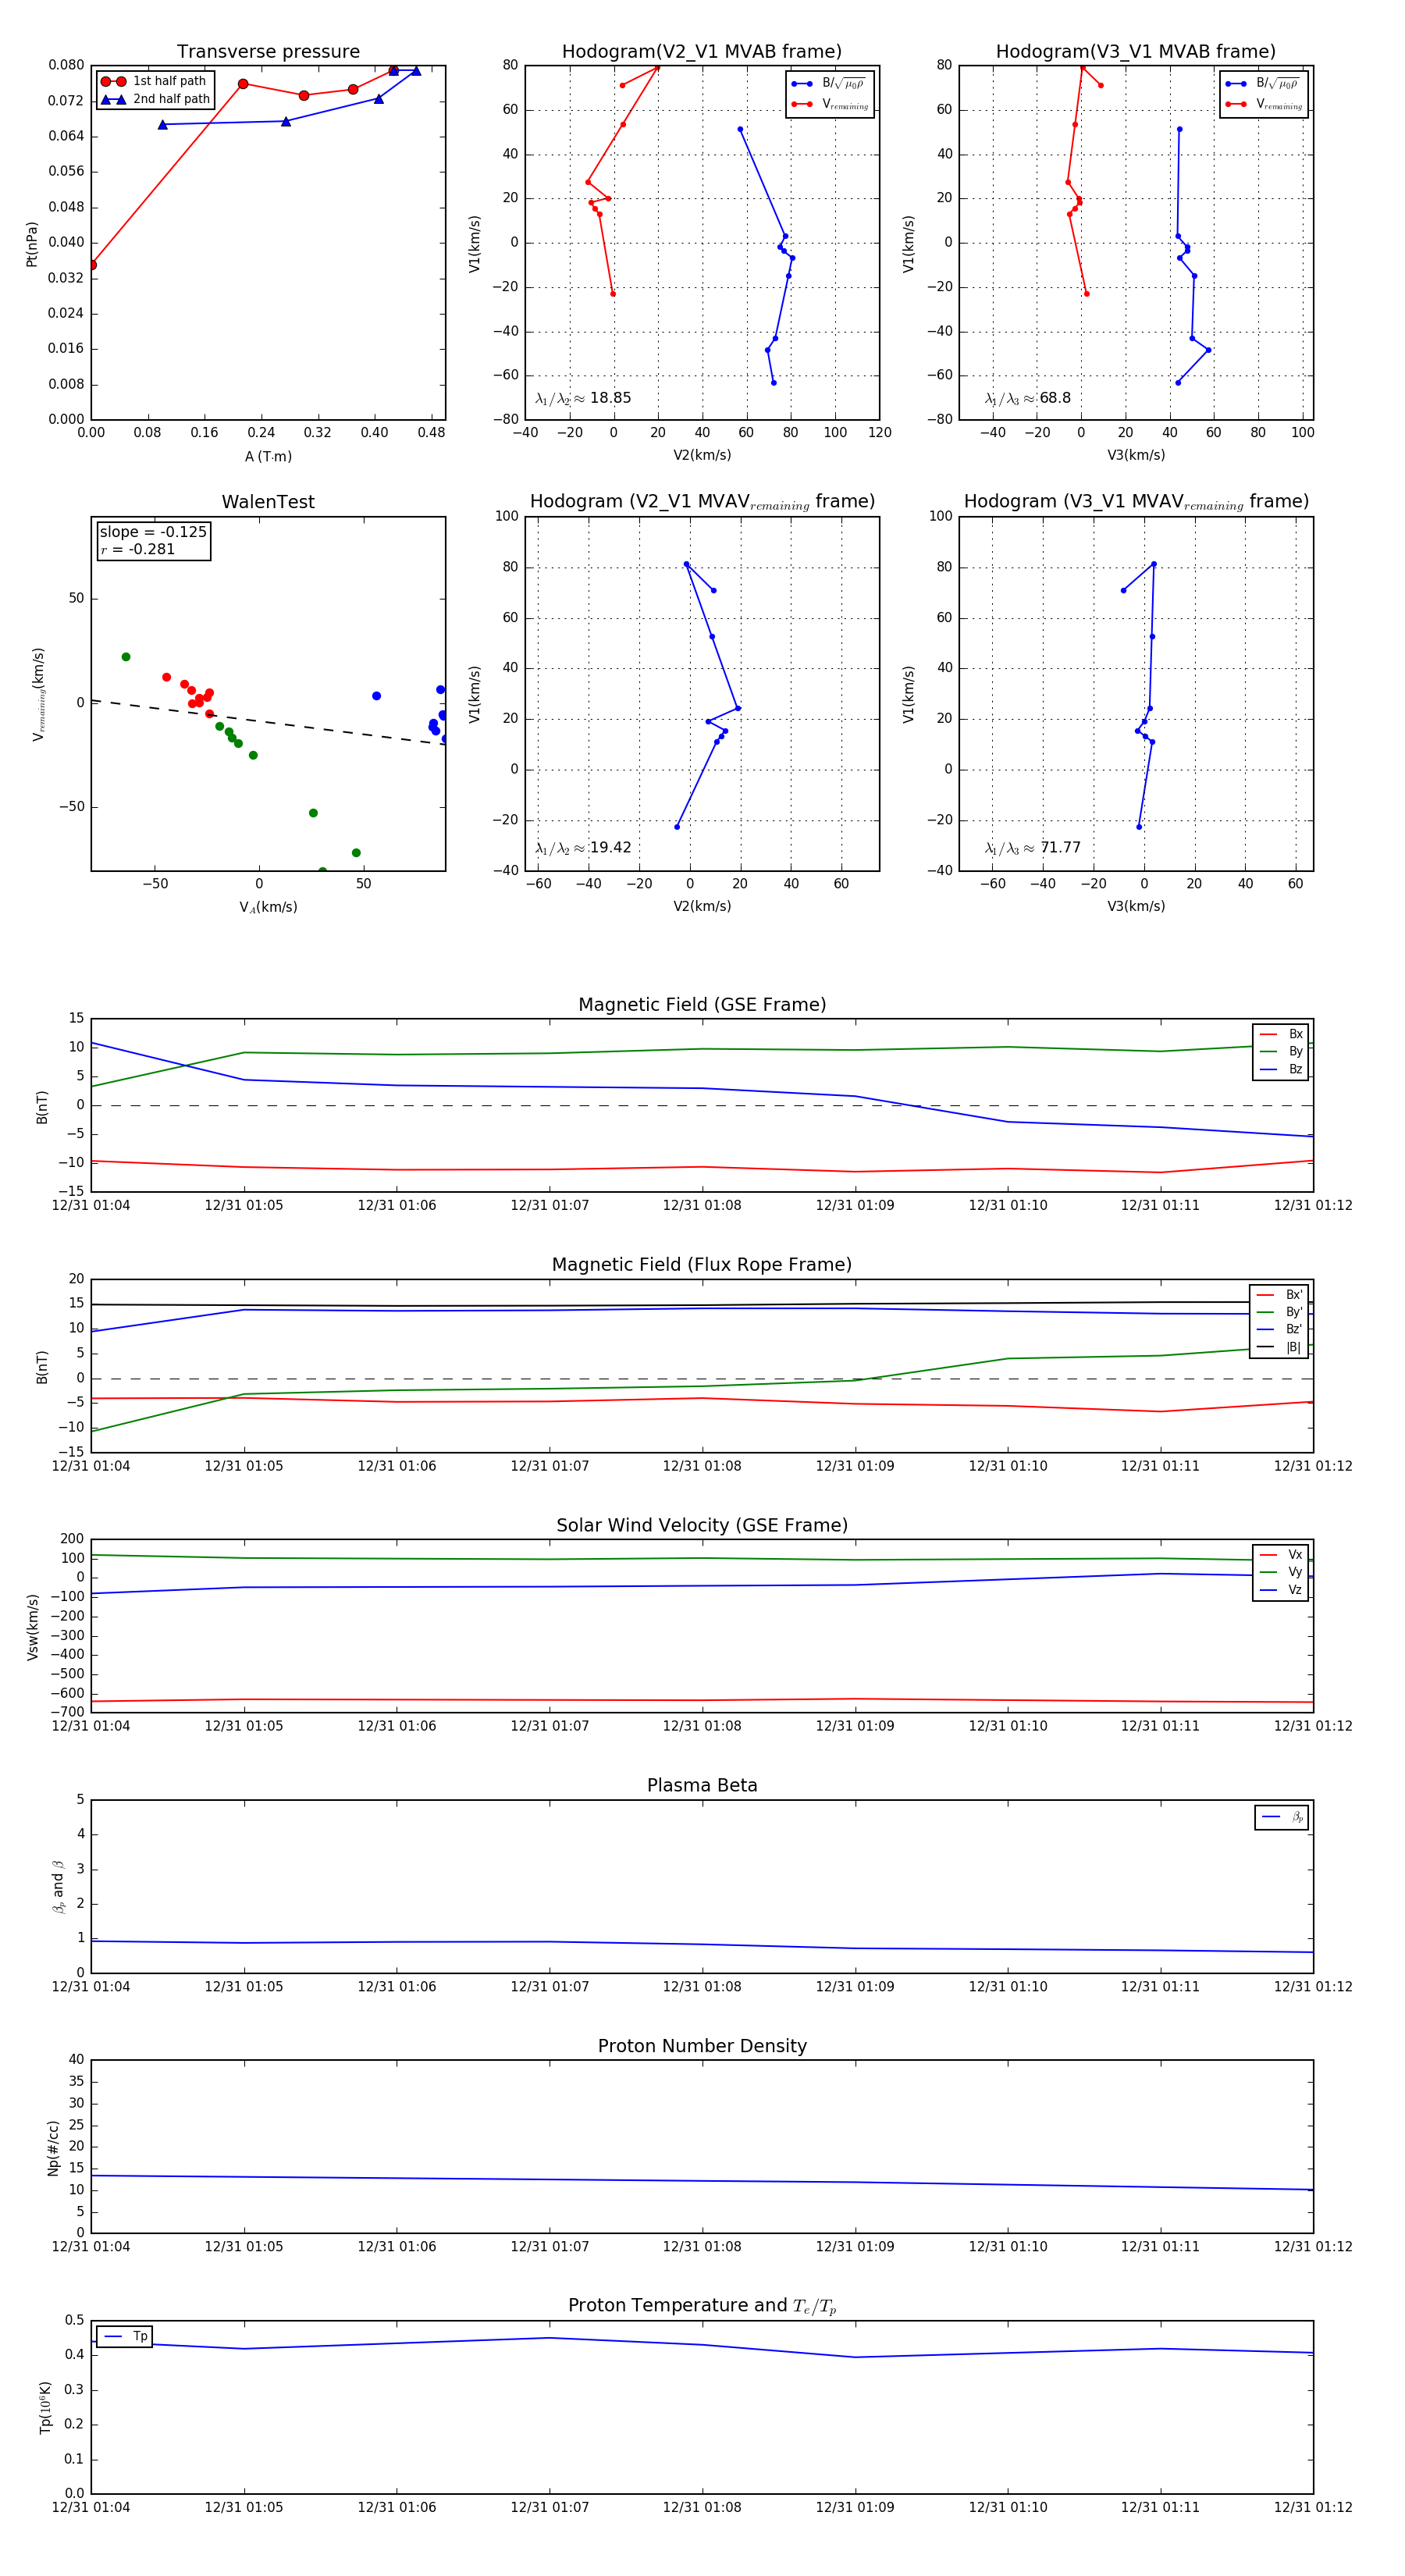Click the eigenvalue ratio value '19.42'
Viewport: 1405px width, 2576px height.
610,848
